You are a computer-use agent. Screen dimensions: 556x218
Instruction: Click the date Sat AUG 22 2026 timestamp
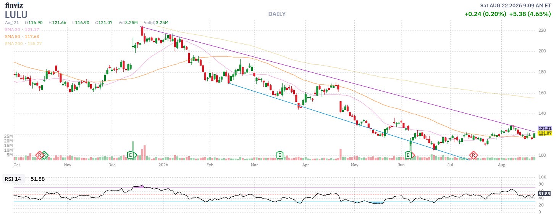(x=516, y=5)
